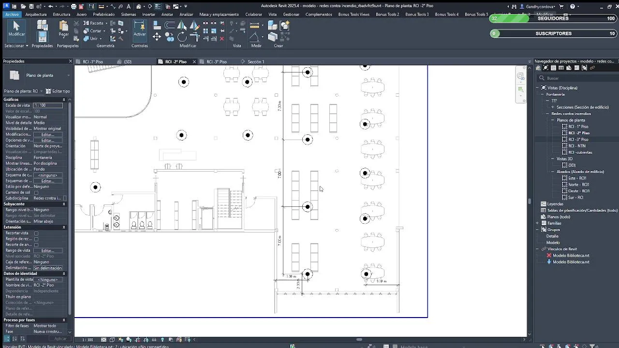Click the measure ruler icon in Medir panel
This screenshot has height=348, width=619.
pyautogui.click(x=254, y=25)
